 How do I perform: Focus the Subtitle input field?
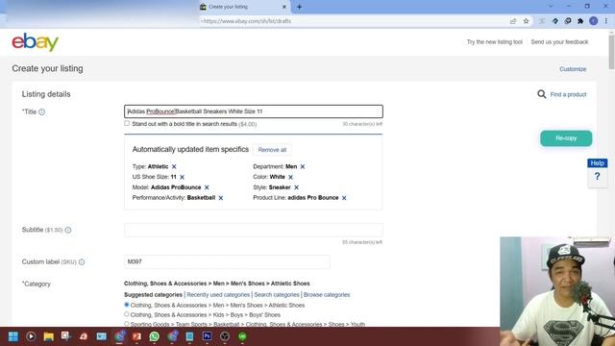pos(254,231)
